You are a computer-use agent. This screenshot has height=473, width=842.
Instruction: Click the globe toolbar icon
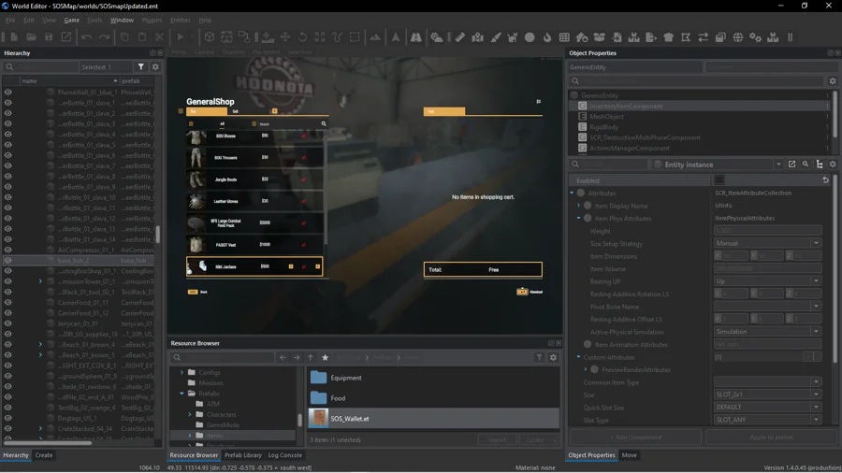[x=738, y=37]
